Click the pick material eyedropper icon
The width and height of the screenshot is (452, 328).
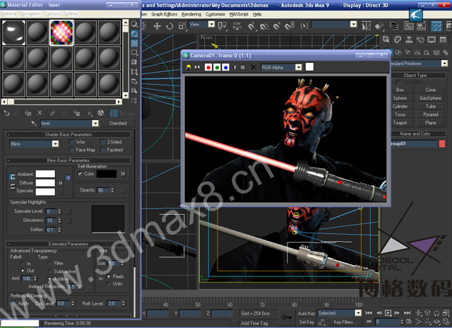(34, 123)
